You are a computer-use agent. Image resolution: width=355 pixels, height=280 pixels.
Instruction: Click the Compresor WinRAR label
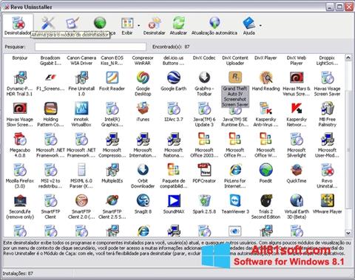[x=143, y=61]
